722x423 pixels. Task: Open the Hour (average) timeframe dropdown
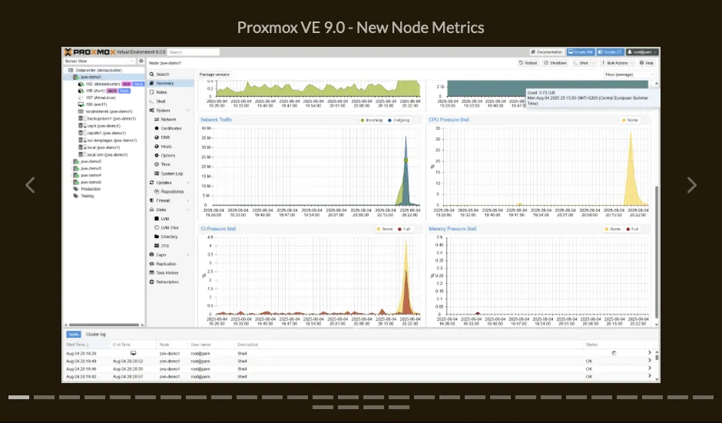(630, 74)
